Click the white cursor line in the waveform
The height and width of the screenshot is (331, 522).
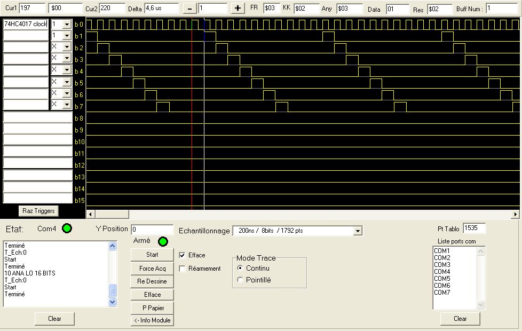click(x=204, y=113)
